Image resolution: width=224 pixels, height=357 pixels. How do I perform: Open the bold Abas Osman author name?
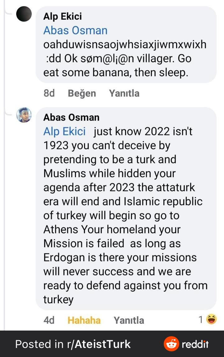click(x=71, y=117)
